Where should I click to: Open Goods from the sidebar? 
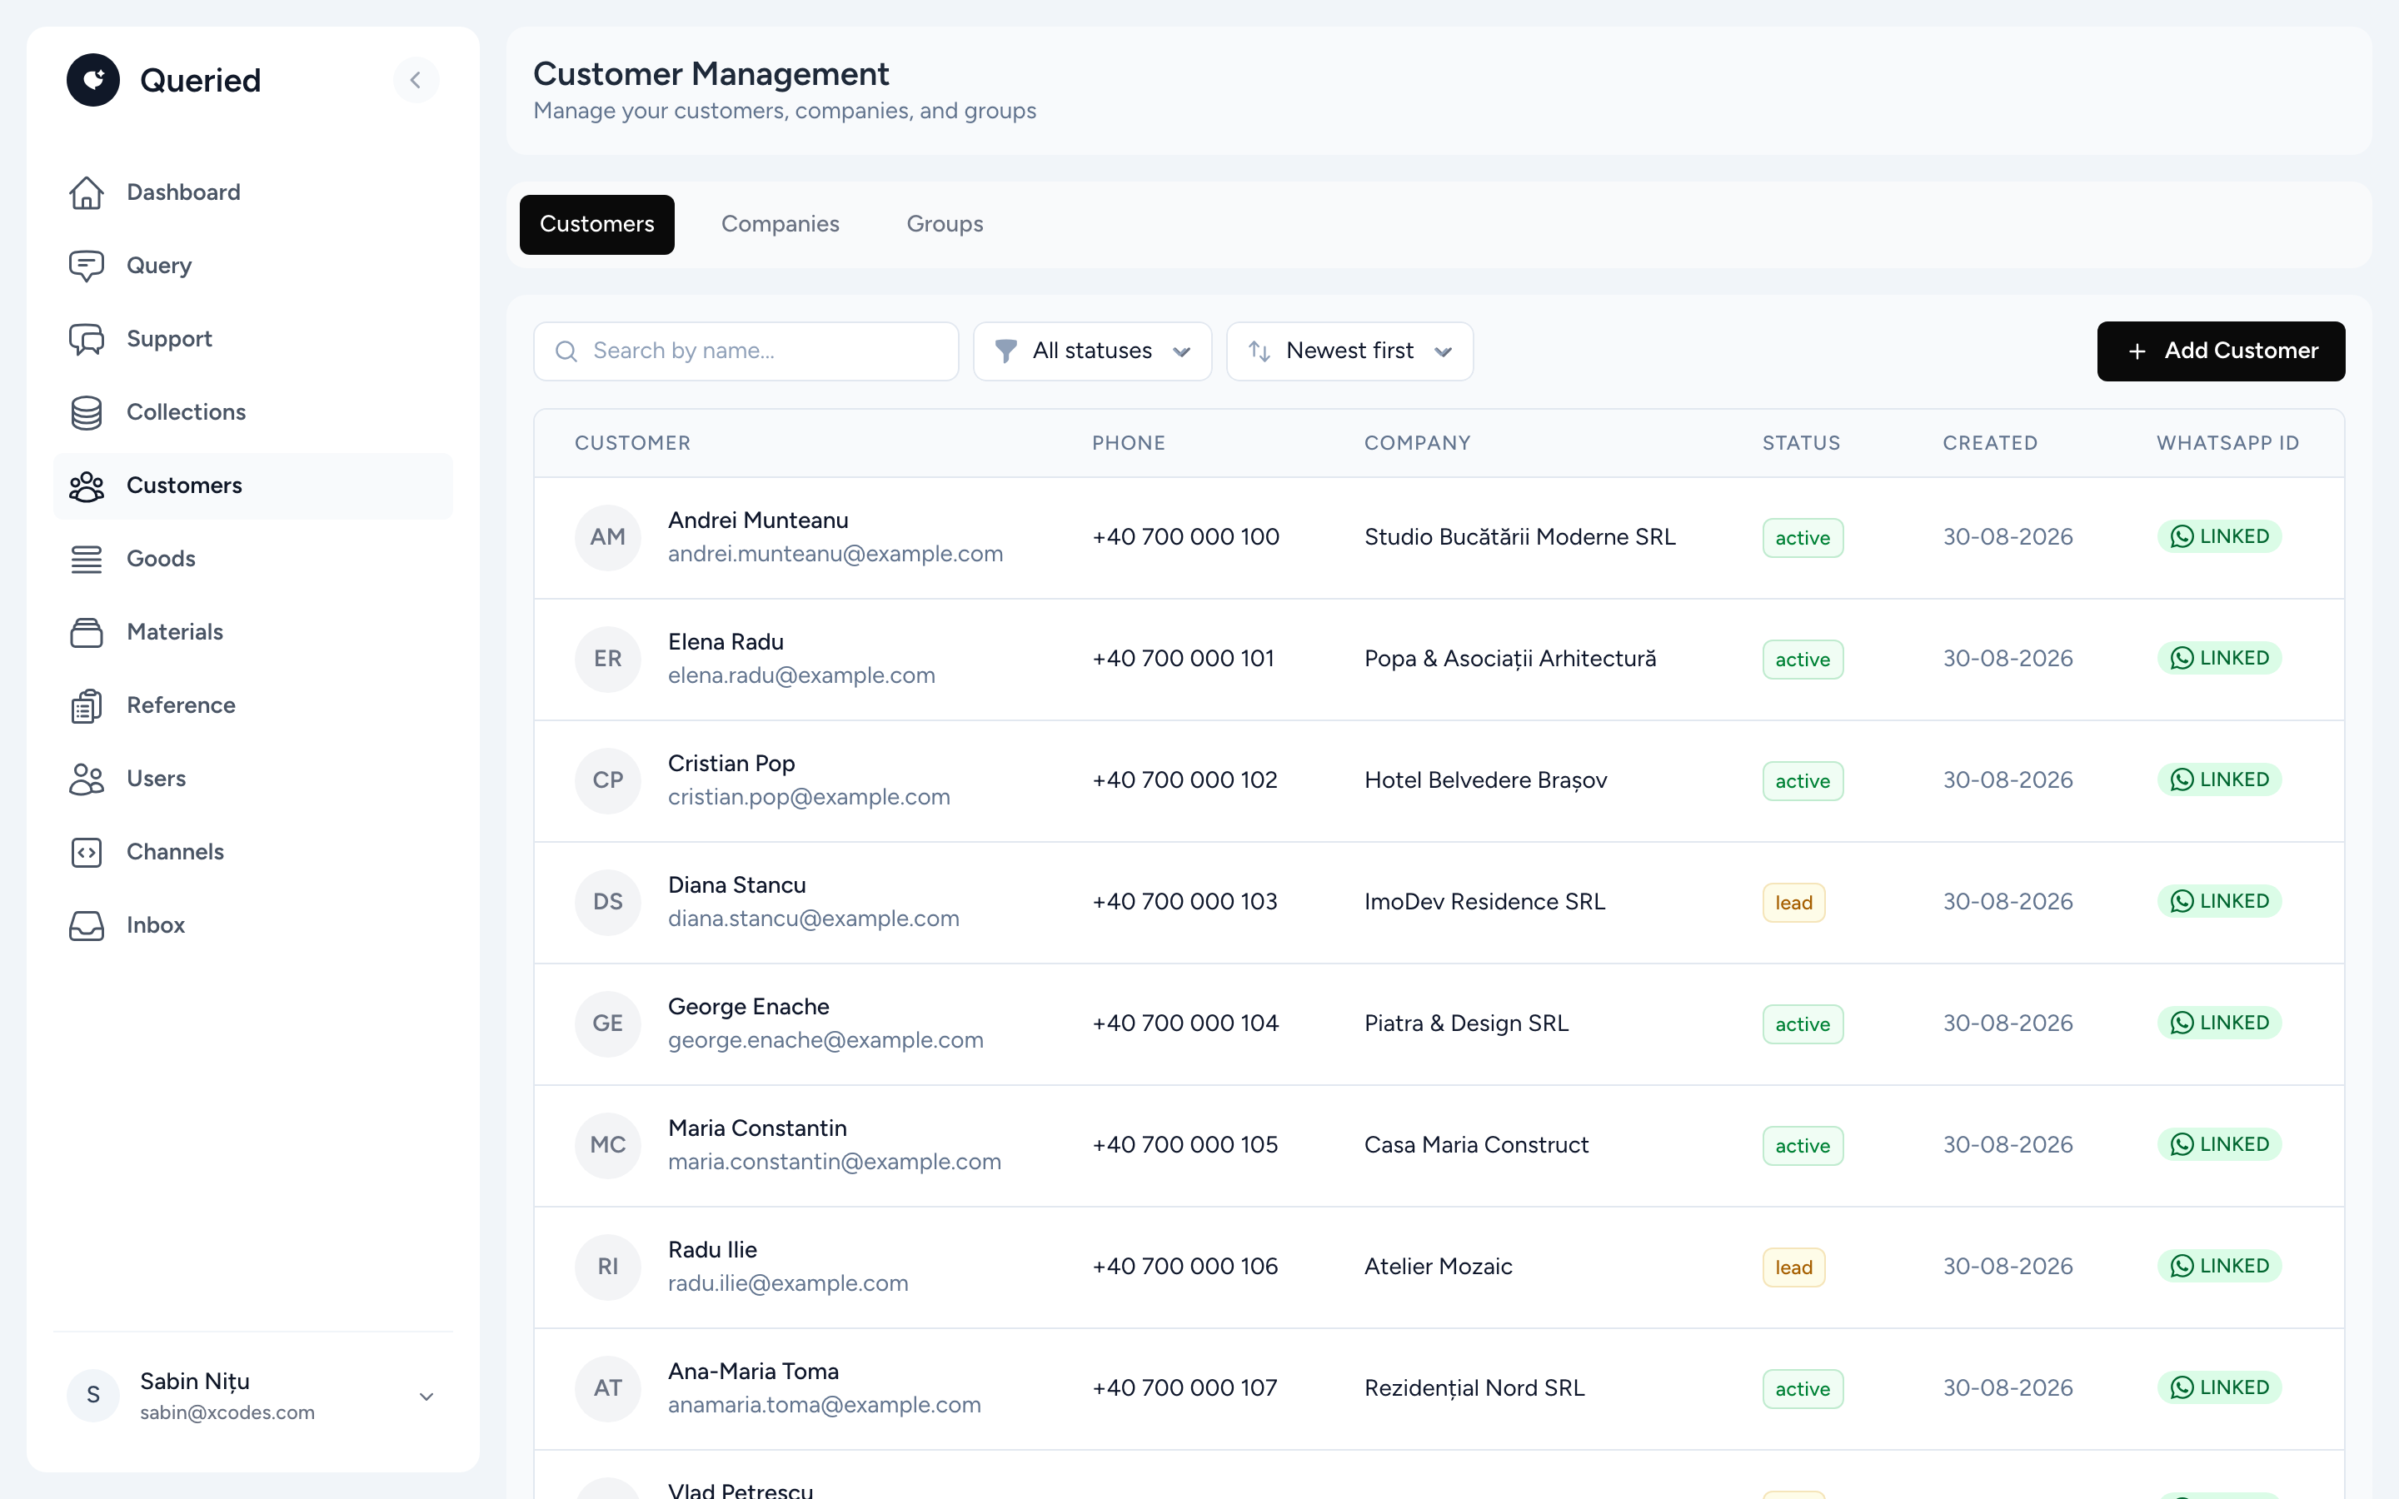tap(252, 559)
